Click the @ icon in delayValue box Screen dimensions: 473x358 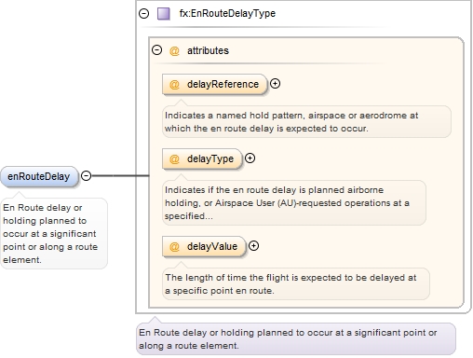pyautogui.click(x=174, y=246)
